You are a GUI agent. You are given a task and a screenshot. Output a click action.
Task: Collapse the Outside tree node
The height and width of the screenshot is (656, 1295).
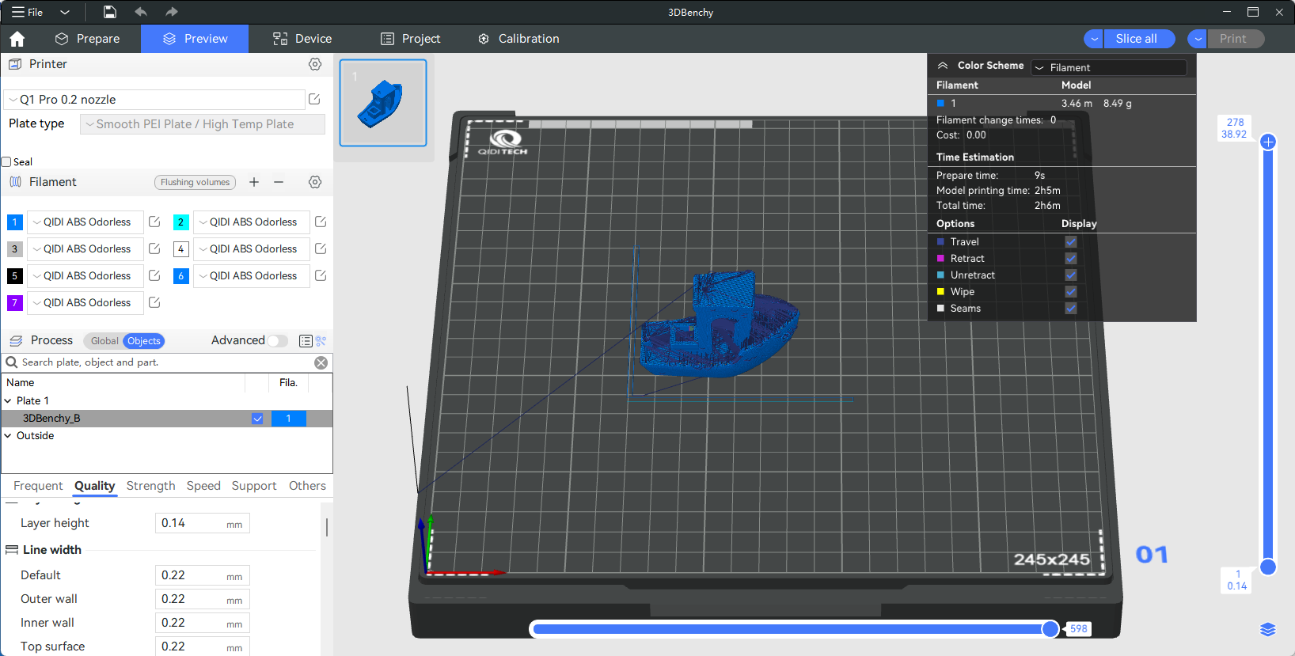pos(8,436)
